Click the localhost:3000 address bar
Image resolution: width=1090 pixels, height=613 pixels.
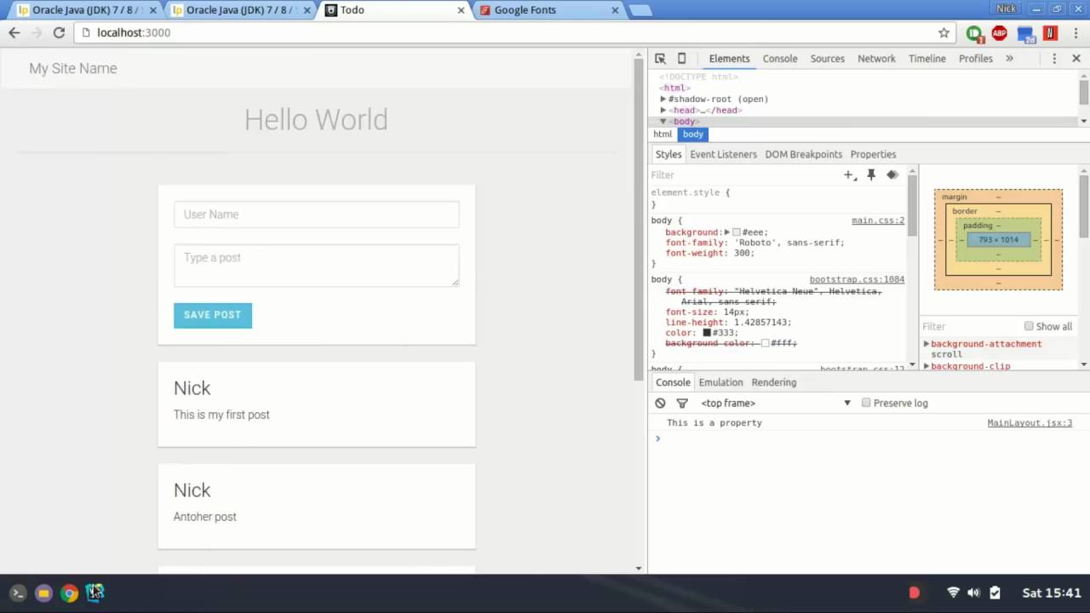511,32
